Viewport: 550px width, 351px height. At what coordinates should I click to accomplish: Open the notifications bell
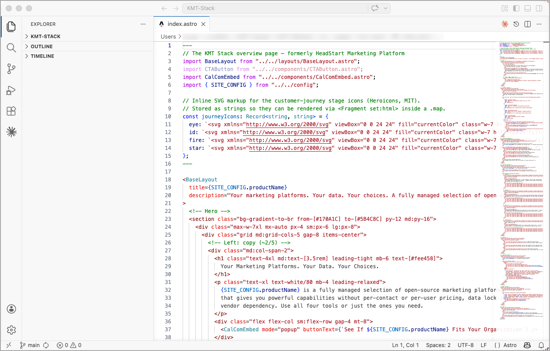coord(540,345)
